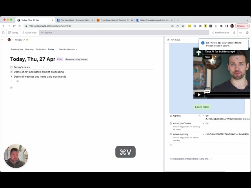The height and width of the screenshot is (188, 251).
Task: Open the Switch calendars dropdown
Action: (68, 49)
